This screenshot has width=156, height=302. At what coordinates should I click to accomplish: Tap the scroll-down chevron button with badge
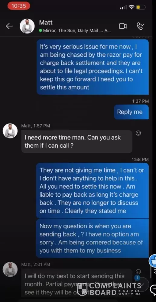(x=142, y=284)
